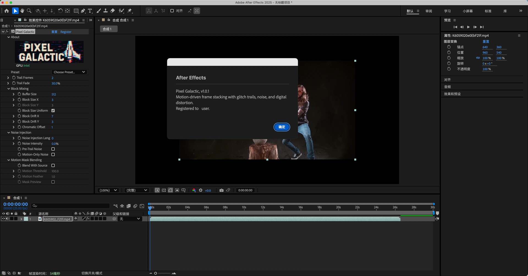Click the layer label color swatch
The width and height of the screenshot is (528, 276).
26,219
